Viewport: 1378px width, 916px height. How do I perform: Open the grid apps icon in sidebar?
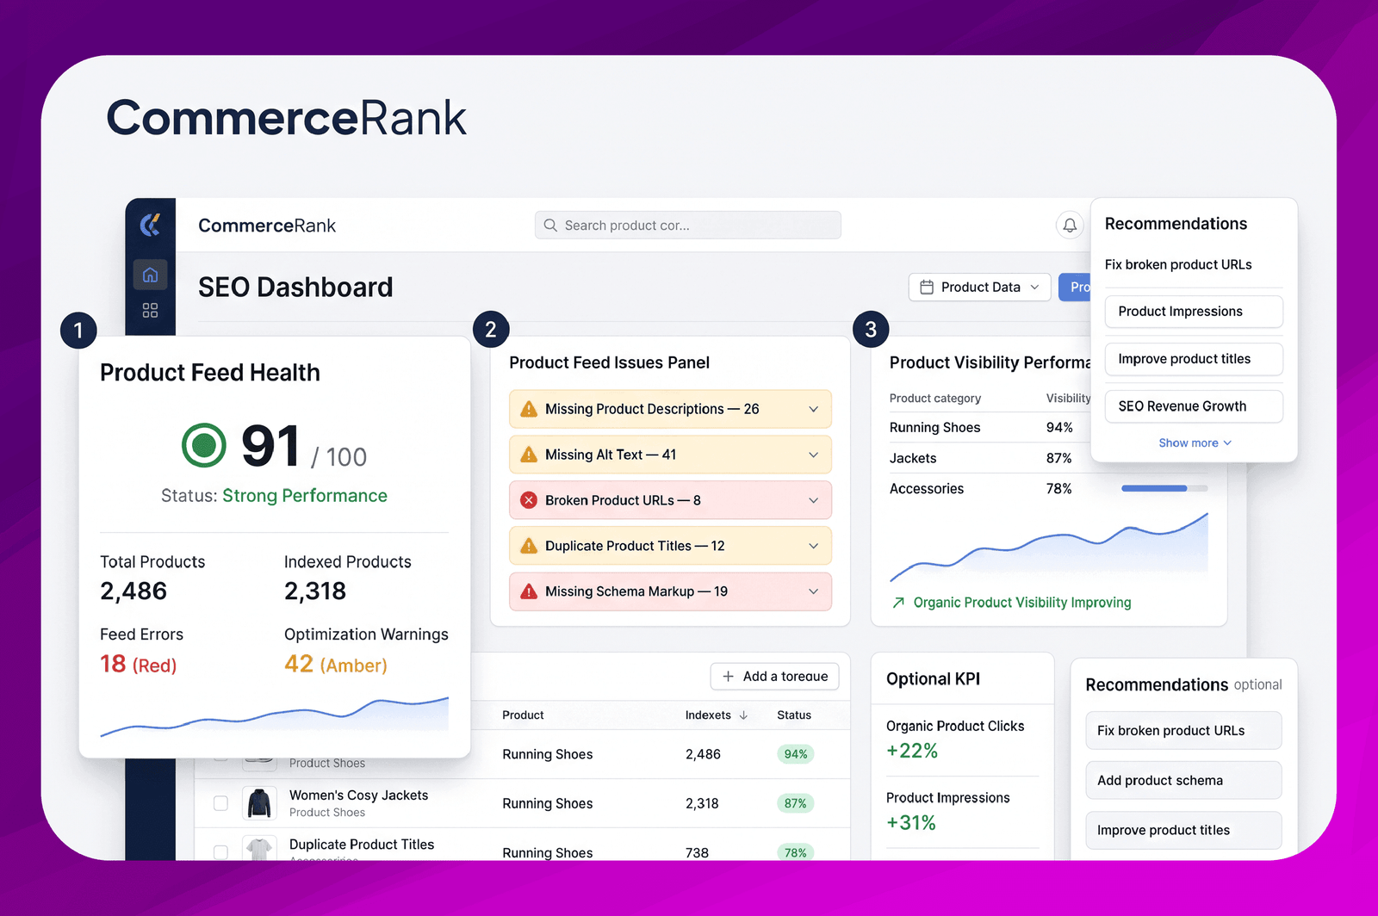(x=150, y=310)
